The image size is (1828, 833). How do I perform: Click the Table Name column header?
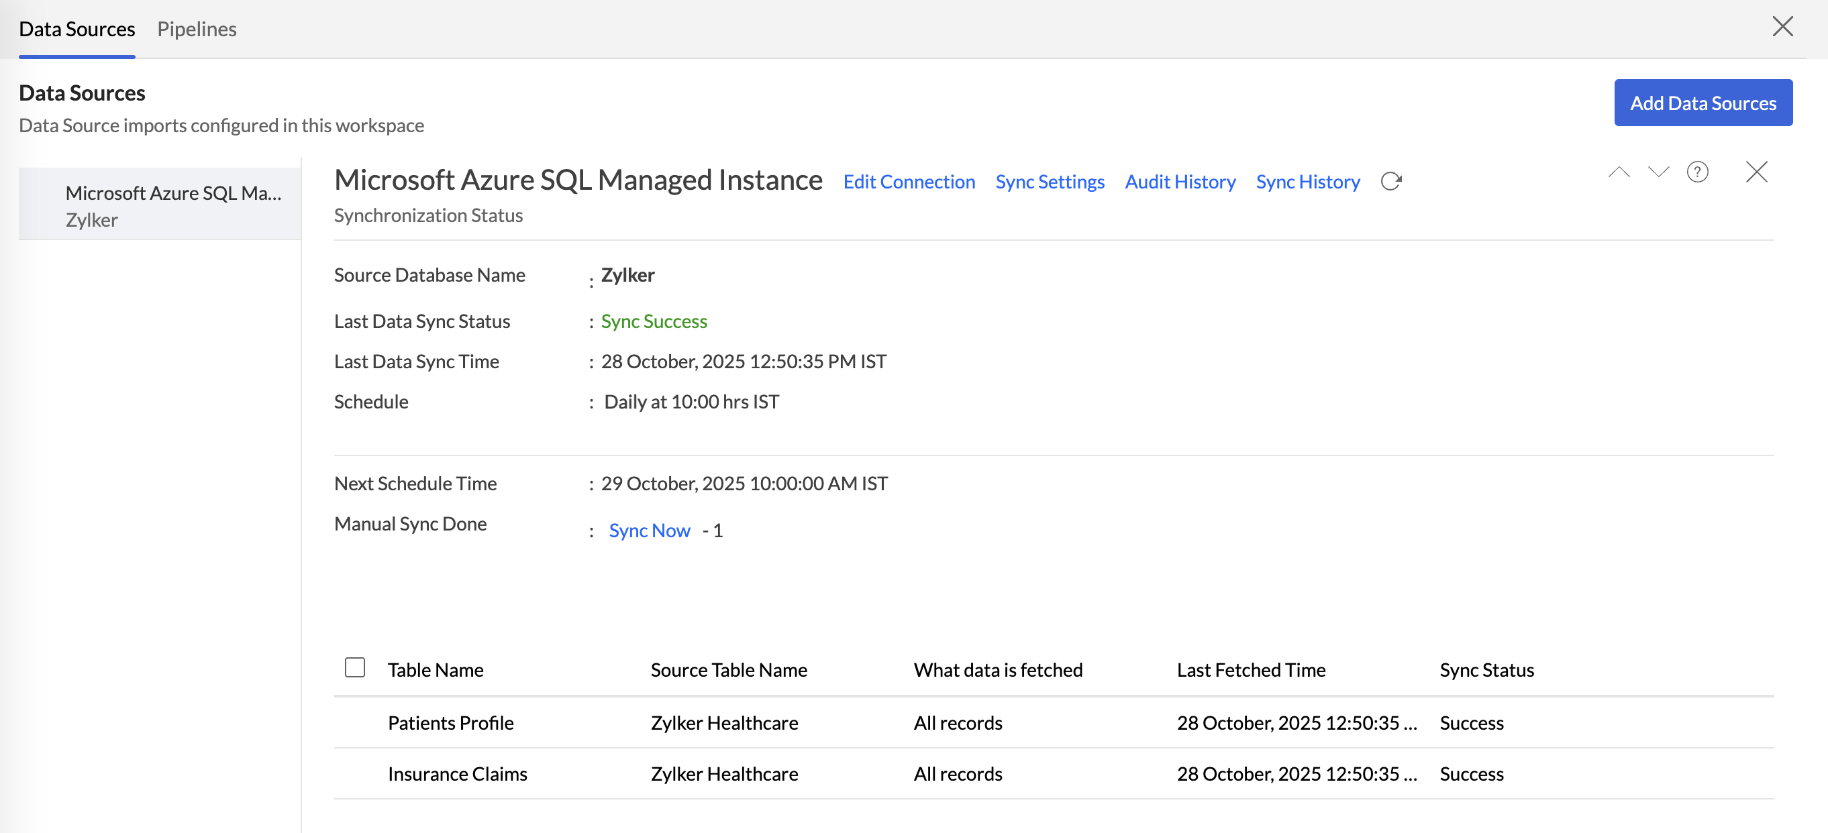[x=435, y=670]
